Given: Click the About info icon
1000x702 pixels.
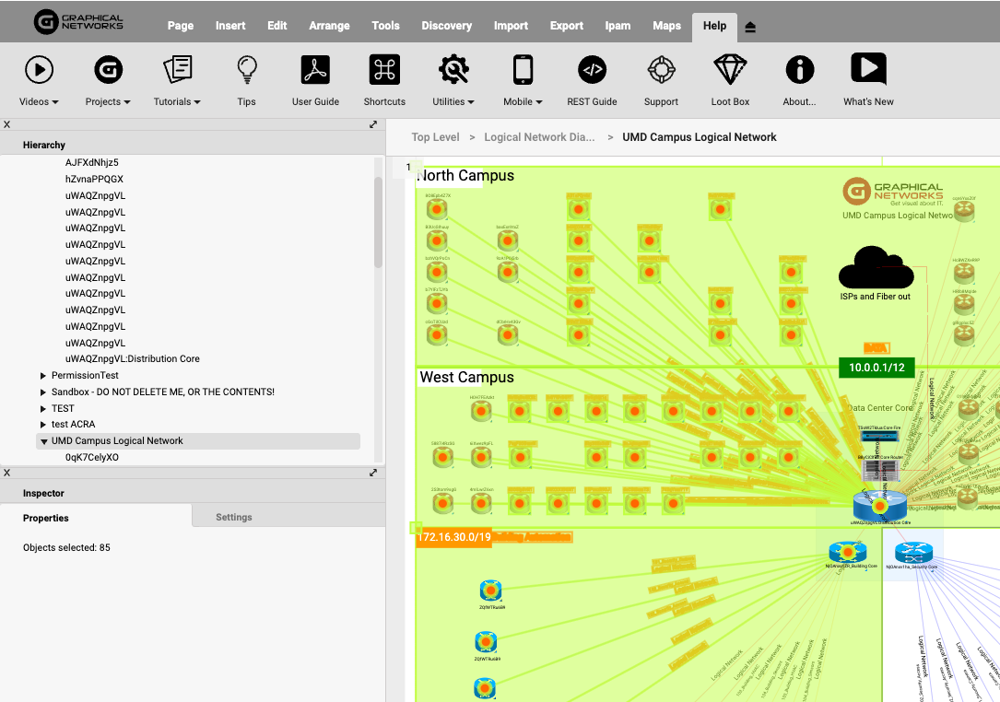Looking at the screenshot, I should point(799,70).
